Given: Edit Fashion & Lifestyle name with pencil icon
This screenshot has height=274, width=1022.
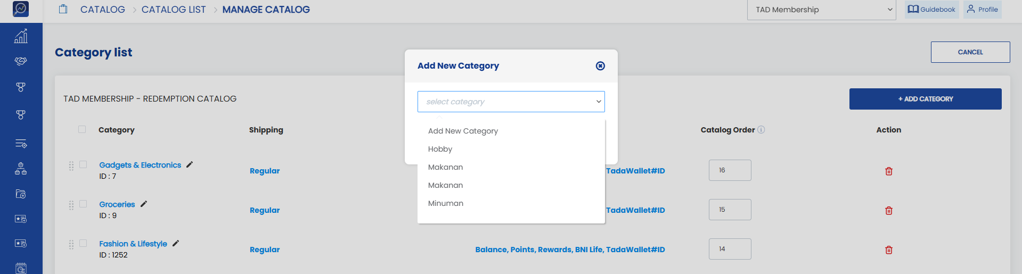Looking at the screenshot, I should tap(176, 243).
